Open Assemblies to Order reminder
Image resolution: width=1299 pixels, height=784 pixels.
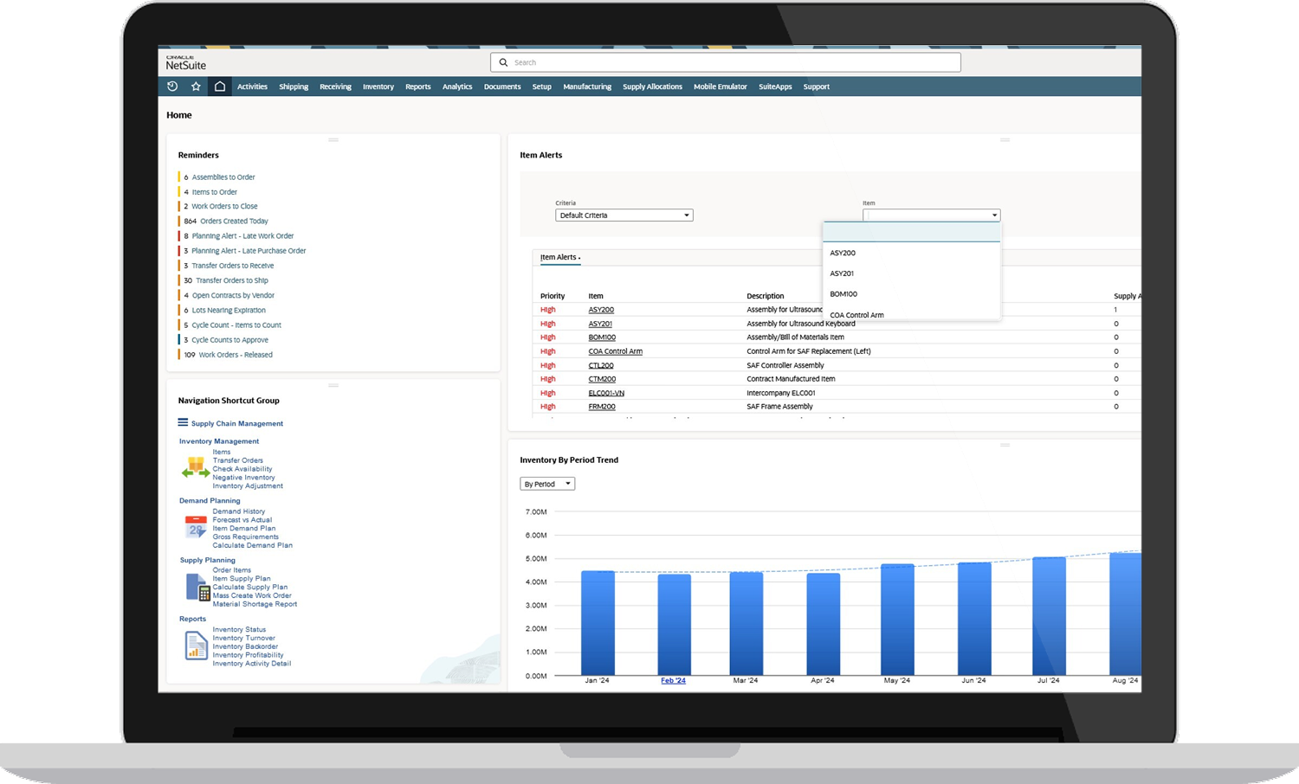tap(223, 177)
